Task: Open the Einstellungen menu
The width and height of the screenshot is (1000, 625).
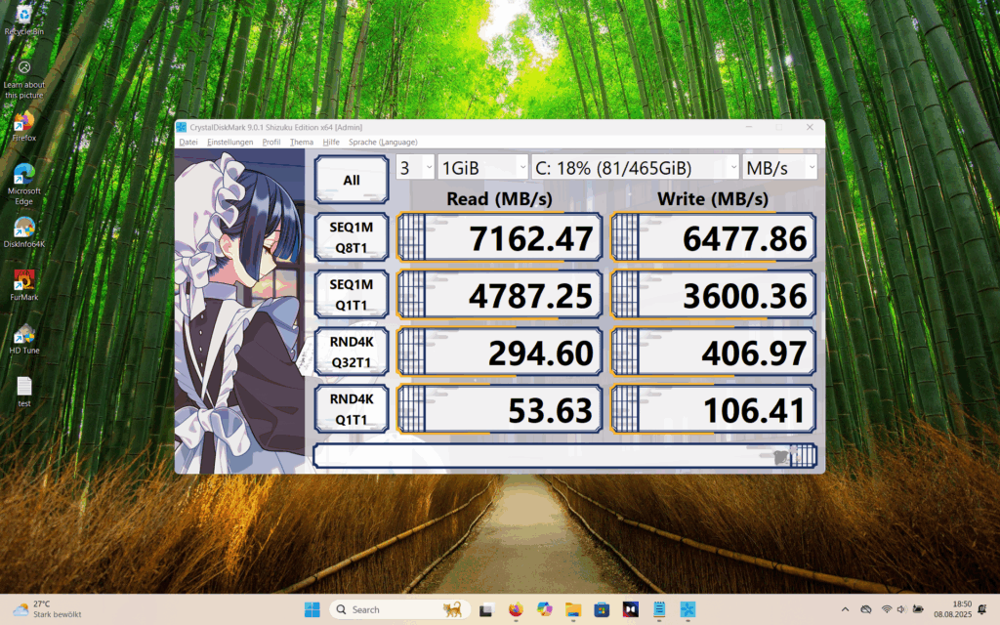Action: click(230, 143)
